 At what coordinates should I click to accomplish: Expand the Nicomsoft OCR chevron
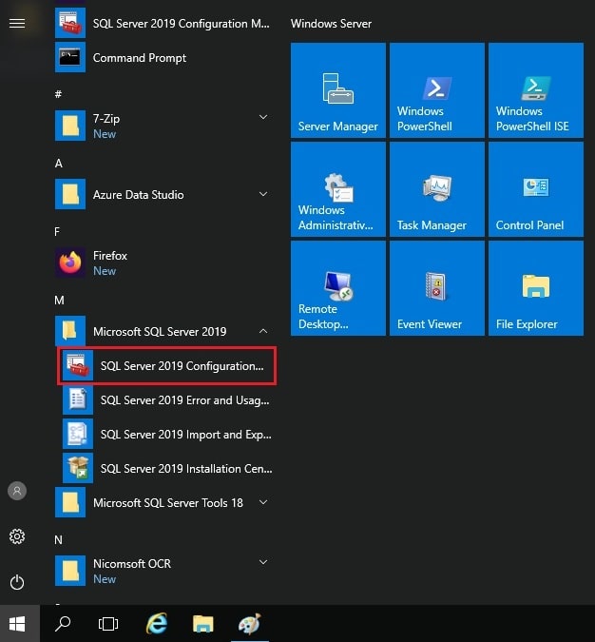coord(263,562)
